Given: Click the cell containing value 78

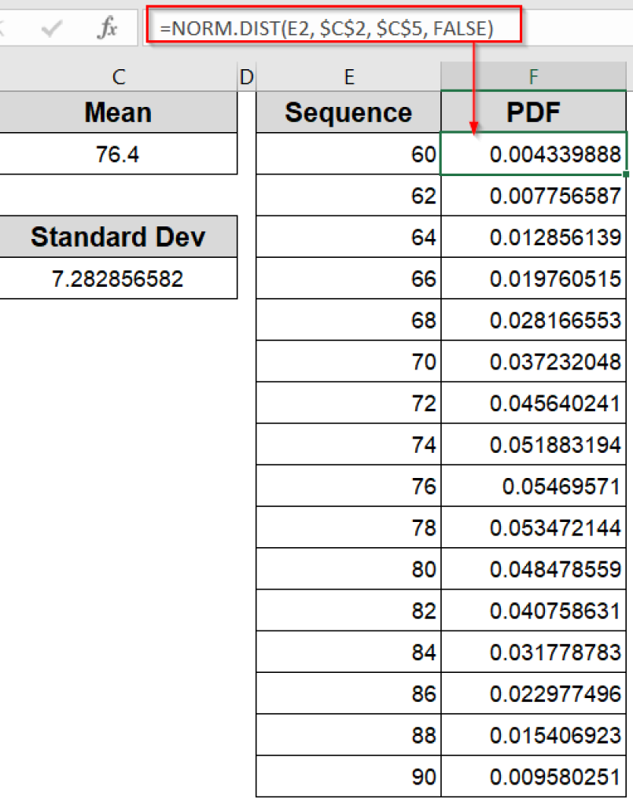Looking at the screenshot, I should pos(349,527).
